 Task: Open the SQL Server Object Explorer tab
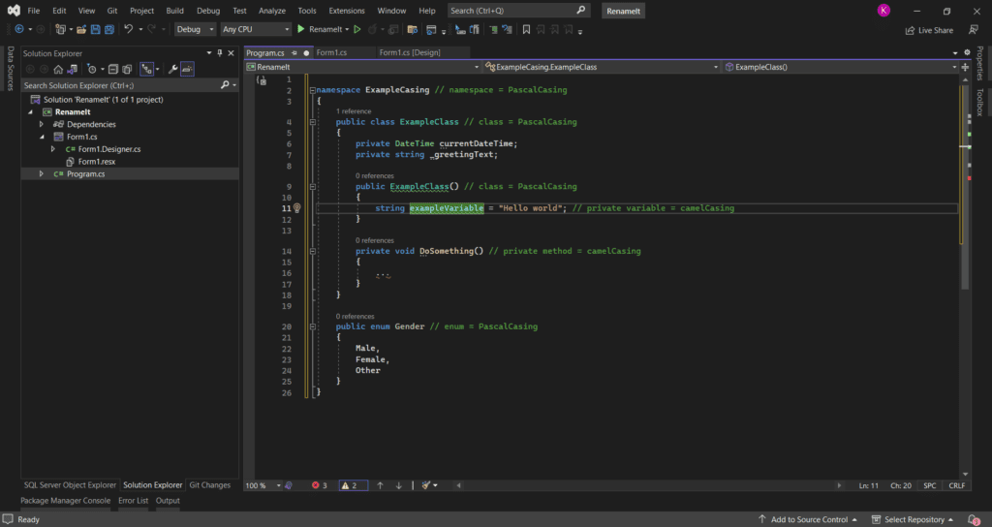[x=70, y=485]
